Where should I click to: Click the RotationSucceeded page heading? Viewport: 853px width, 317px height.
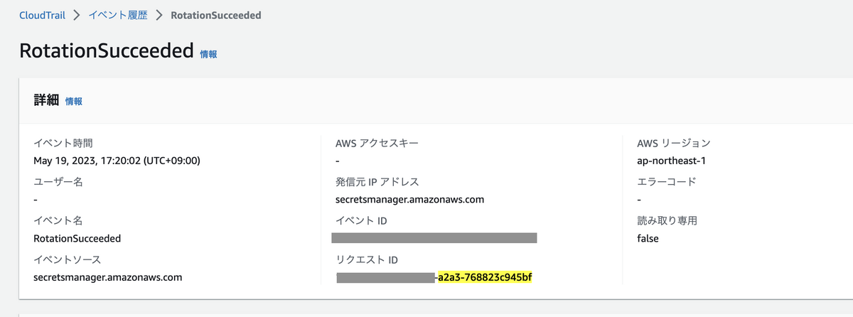tap(107, 51)
